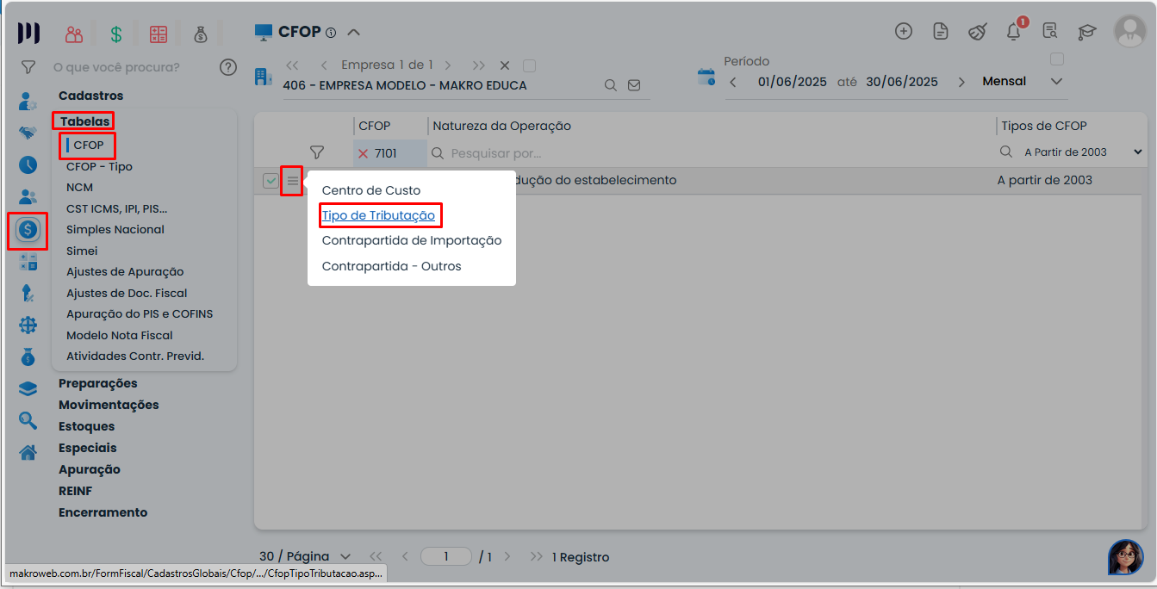The image size is (1157, 589).
Task: Open CFOP - Tipo in Tabelas menu
Action: 99,166
